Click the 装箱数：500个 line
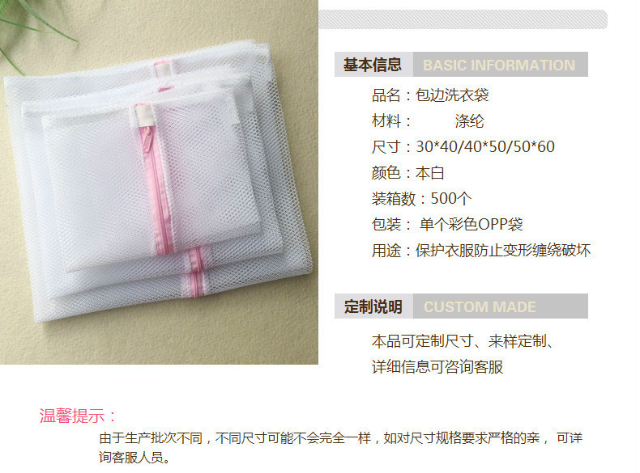The width and height of the screenshot is (640, 473). click(x=421, y=198)
